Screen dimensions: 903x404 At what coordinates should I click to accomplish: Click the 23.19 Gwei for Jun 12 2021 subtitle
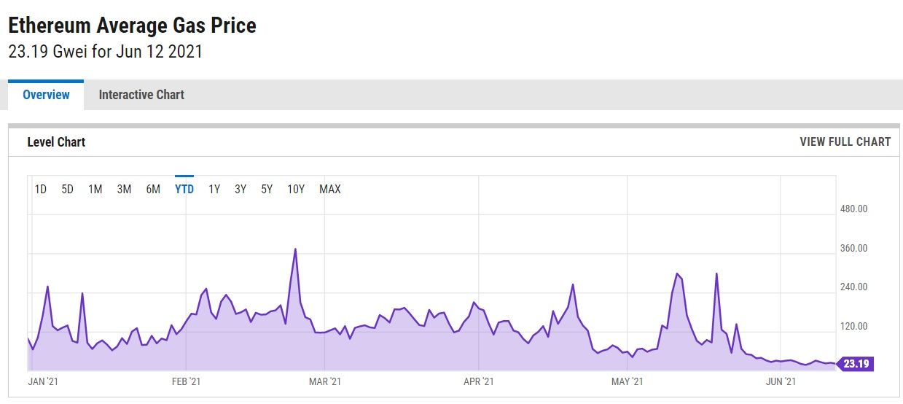[x=105, y=53]
